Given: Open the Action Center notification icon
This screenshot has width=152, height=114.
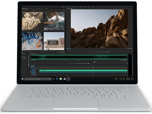Looking at the screenshot, I should pos(132,79).
